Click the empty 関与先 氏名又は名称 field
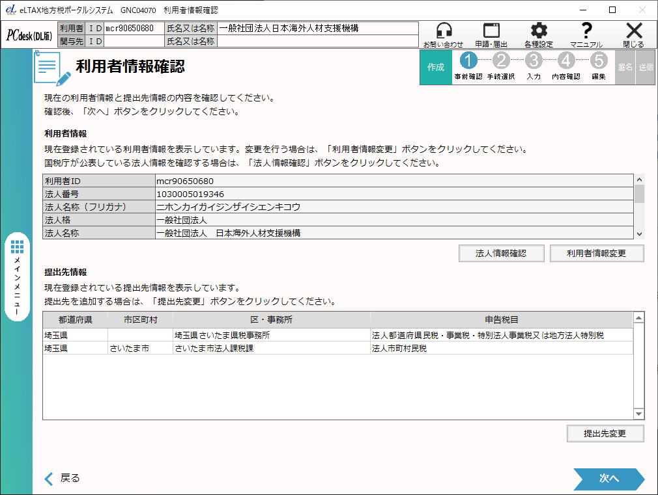 click(x=318, y=42)
